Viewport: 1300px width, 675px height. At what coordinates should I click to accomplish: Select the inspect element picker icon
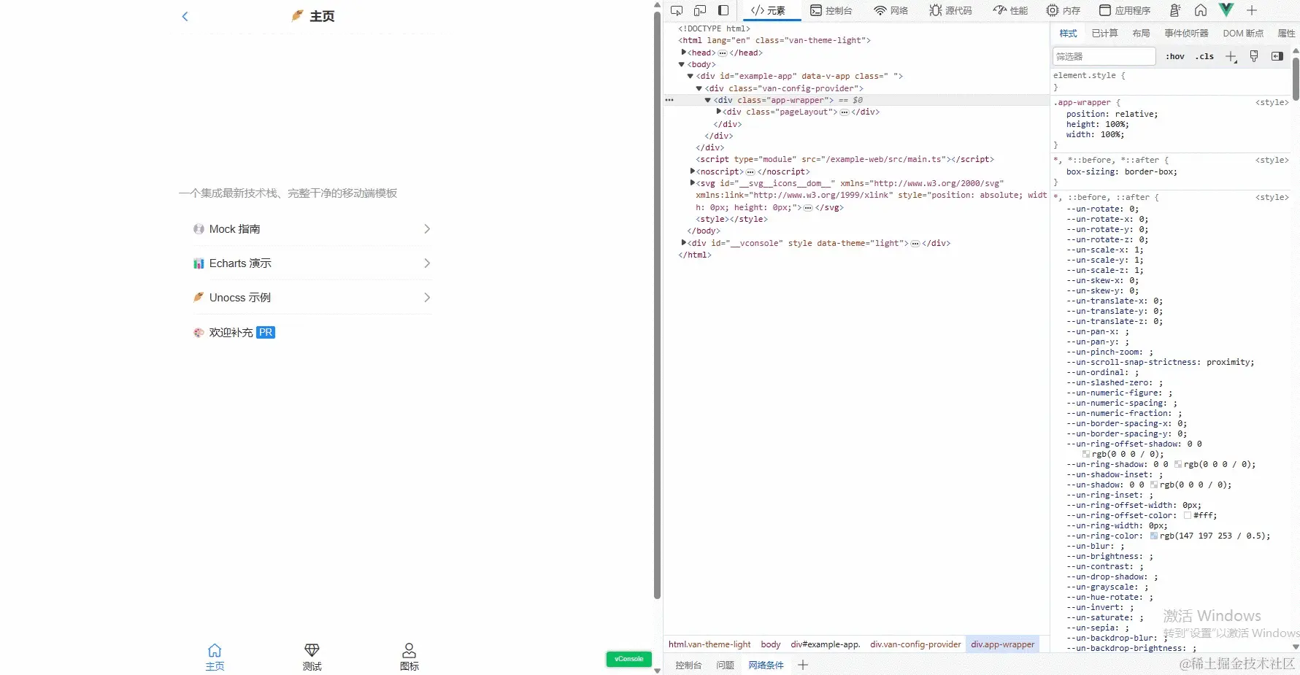(676, 10)
